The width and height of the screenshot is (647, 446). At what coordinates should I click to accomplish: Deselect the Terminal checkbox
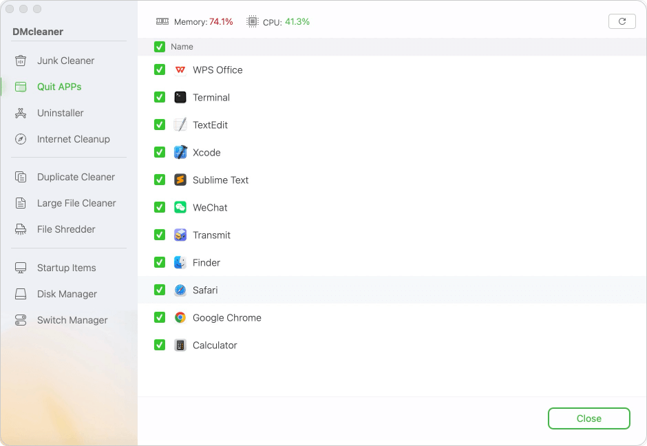(160, 97)
